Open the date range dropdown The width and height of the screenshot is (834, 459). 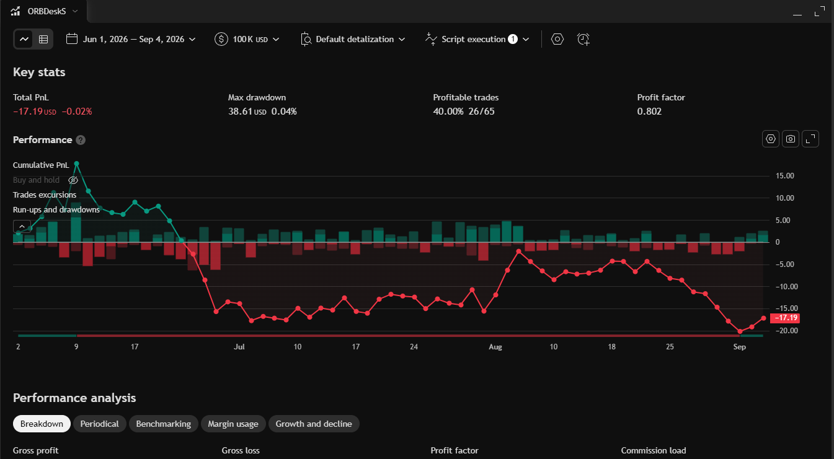[x=131, y=39]
